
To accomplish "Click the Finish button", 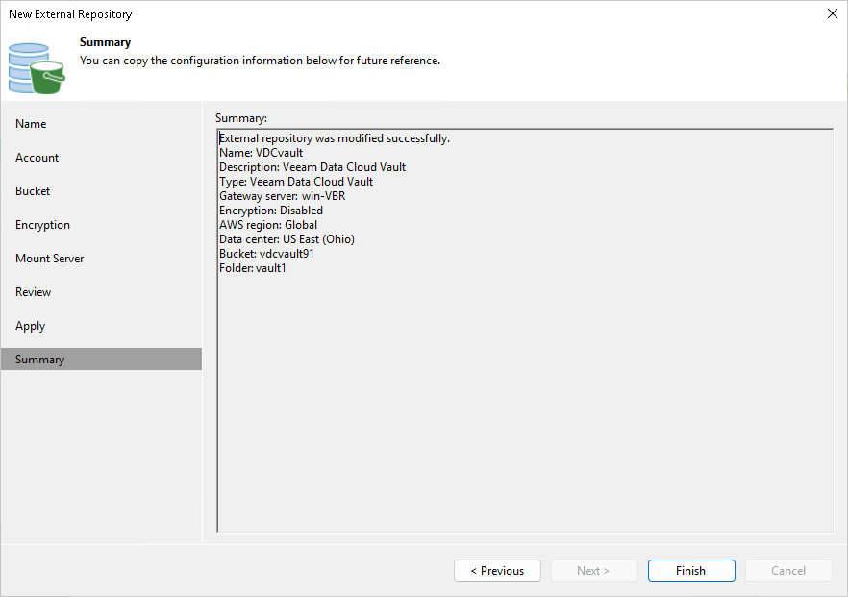I will [x=691, y=570].
